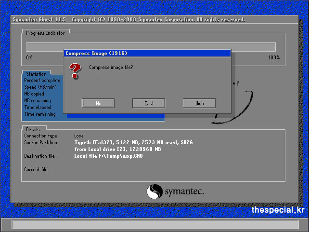The image size is (309, 232).
Task: Select the Statistics panel label
Action: [x=36, y=74]
